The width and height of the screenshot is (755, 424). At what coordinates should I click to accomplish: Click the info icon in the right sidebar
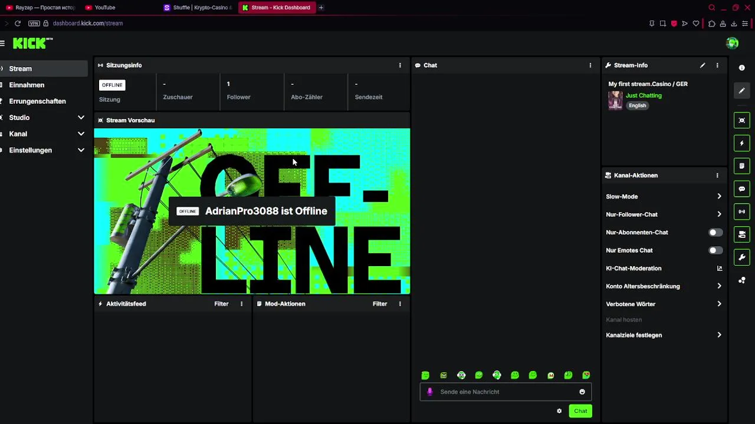742,68
